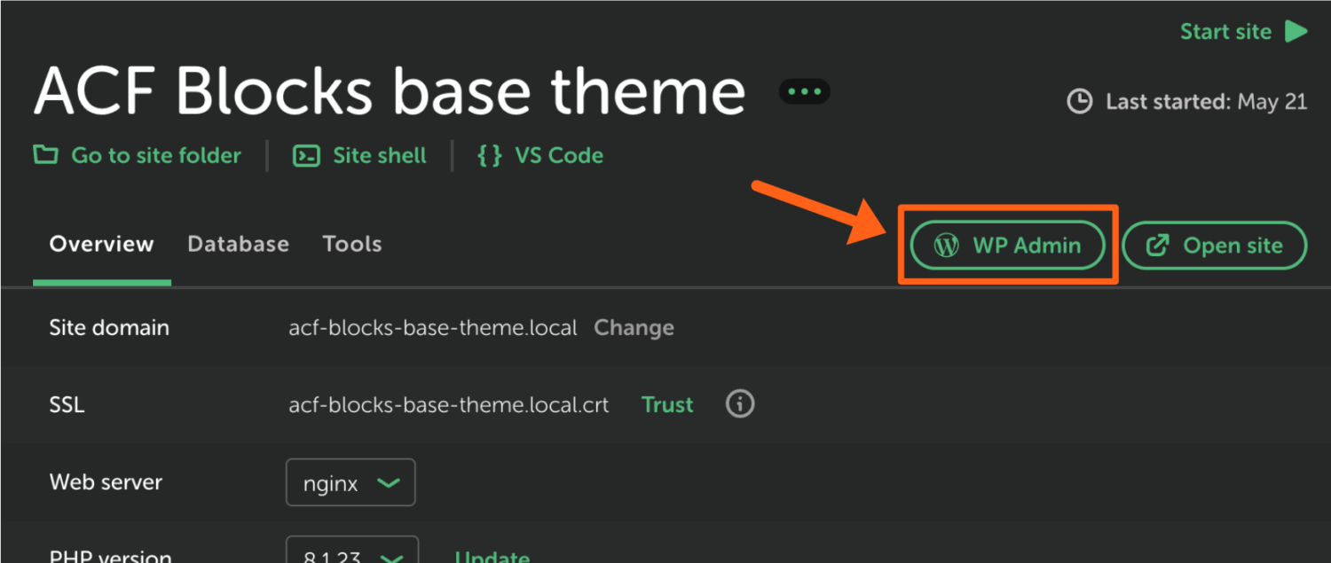Click the Open site button
Screen dimensions: 1331x563
(x=1214, y=246)
